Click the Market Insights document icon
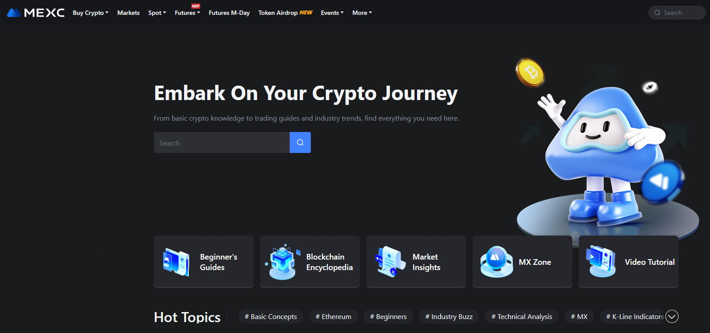Image resolution: width=710 pixels, height=333 pixels. [x=390, y=262]
